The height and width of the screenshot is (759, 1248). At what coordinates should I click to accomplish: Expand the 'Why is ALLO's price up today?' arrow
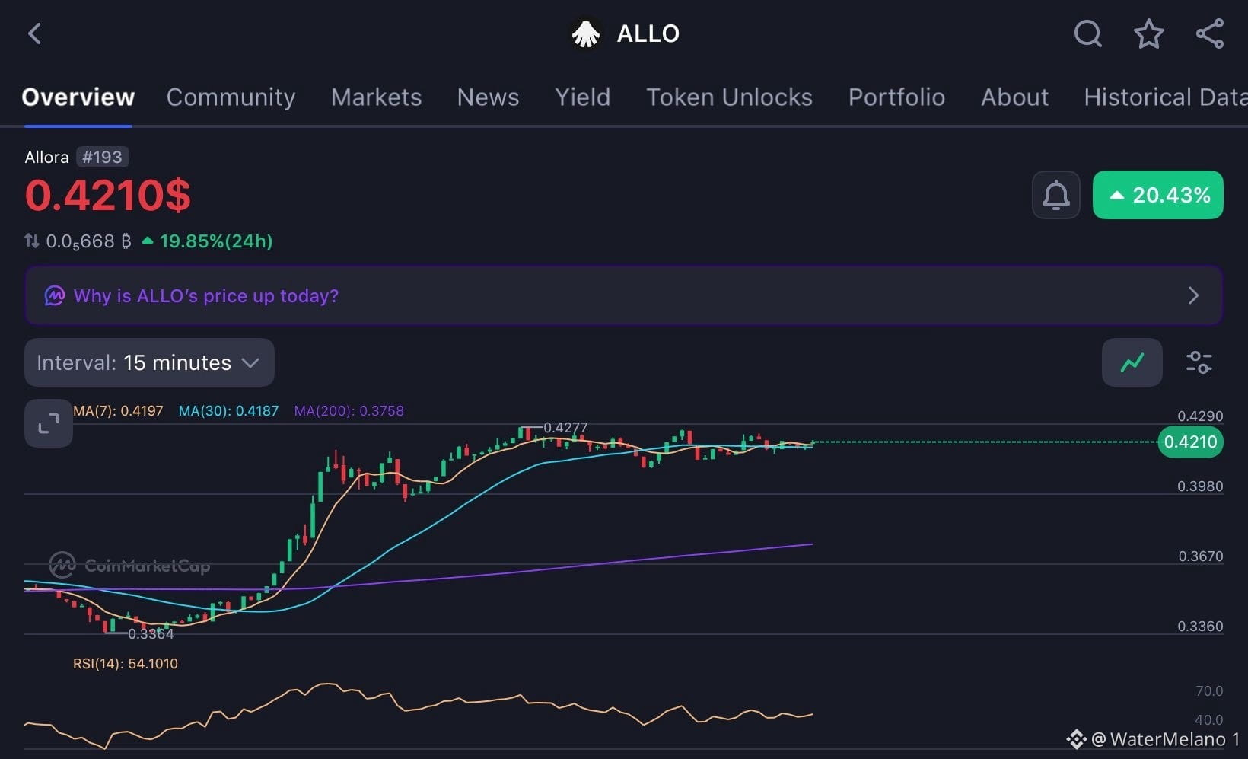pyautogui.click(x=1193, y=295)
